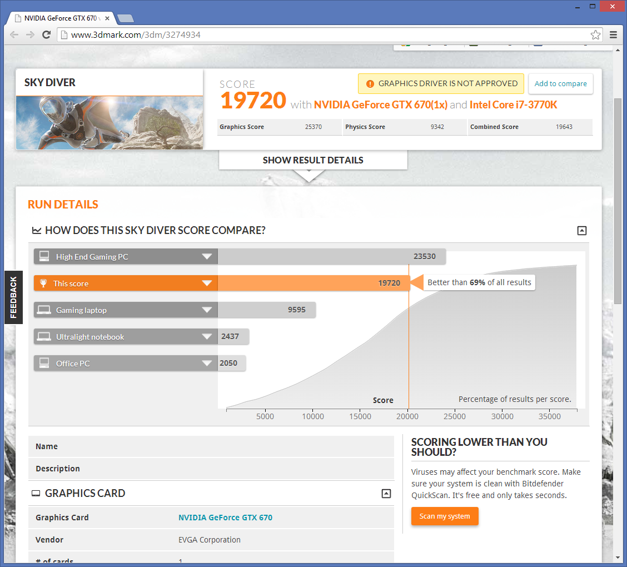Collapse the score comparison section
This screenshot has width=627, height=567.
point(582,231)
